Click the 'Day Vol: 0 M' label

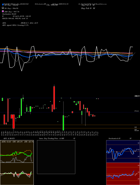[88, 8]
